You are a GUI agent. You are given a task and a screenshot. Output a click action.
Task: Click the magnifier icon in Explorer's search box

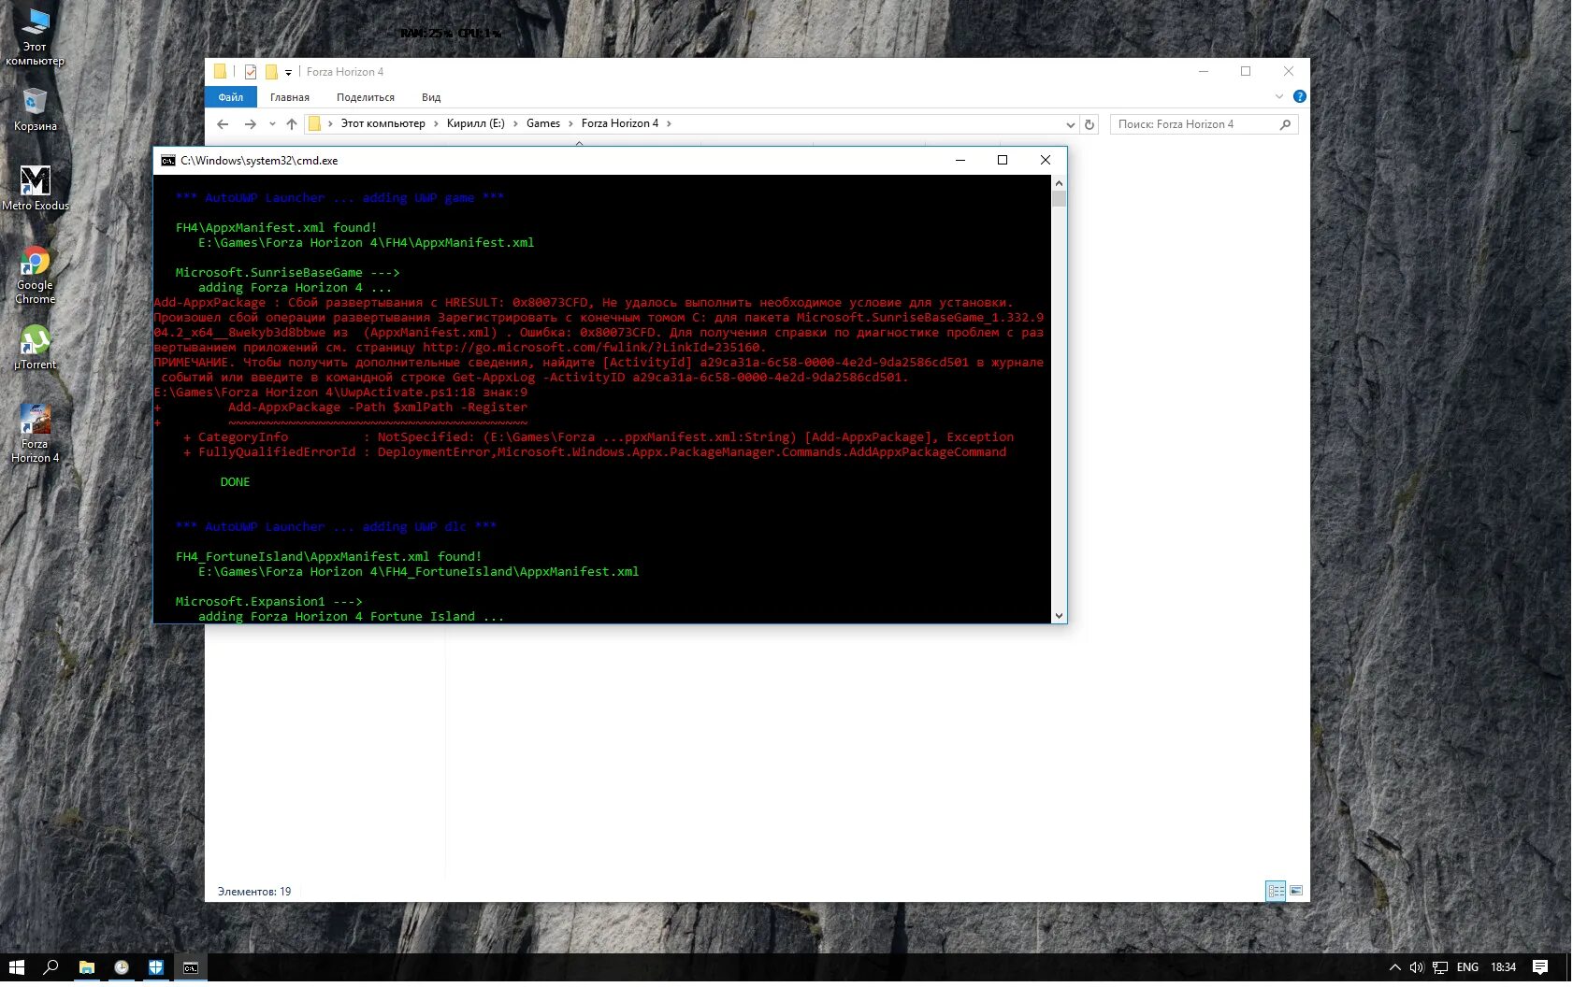point(1286,124)
